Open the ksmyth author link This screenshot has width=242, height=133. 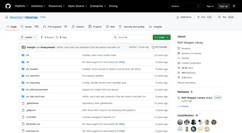(x=31, y=47)
